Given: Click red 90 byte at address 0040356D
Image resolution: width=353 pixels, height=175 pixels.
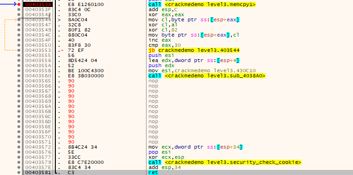Looking at the screenshot, I should point(71,121).
